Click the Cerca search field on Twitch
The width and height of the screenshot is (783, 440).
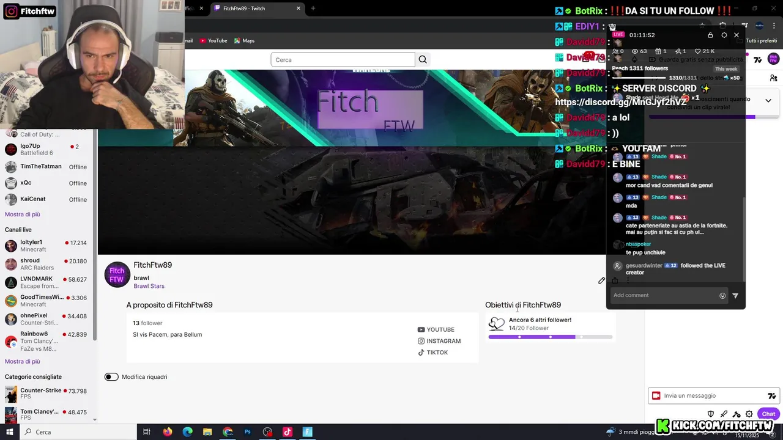click(343, 59)
